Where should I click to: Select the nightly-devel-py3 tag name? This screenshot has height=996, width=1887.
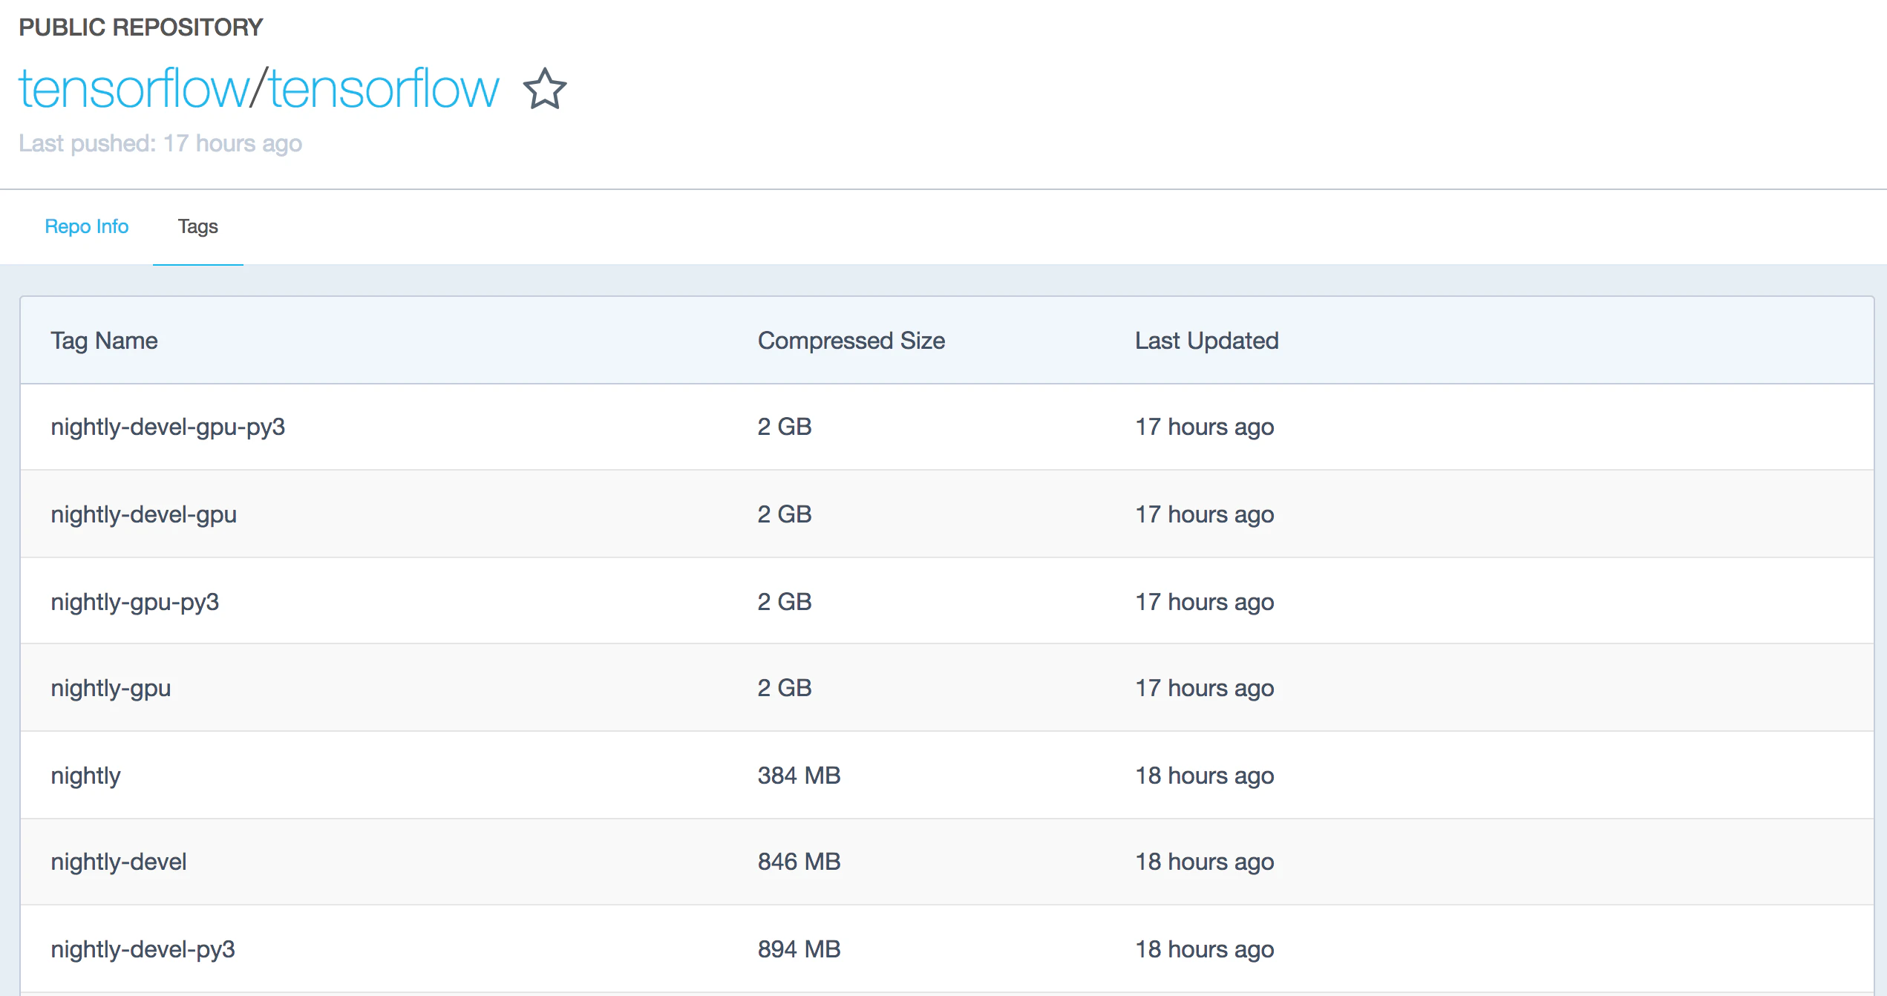143,949
